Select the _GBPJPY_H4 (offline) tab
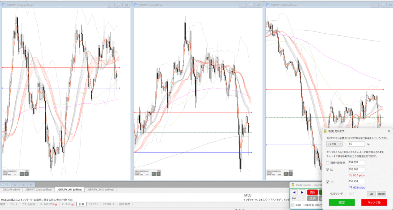Viewport: 393px width, 210px height. [70, 189]
